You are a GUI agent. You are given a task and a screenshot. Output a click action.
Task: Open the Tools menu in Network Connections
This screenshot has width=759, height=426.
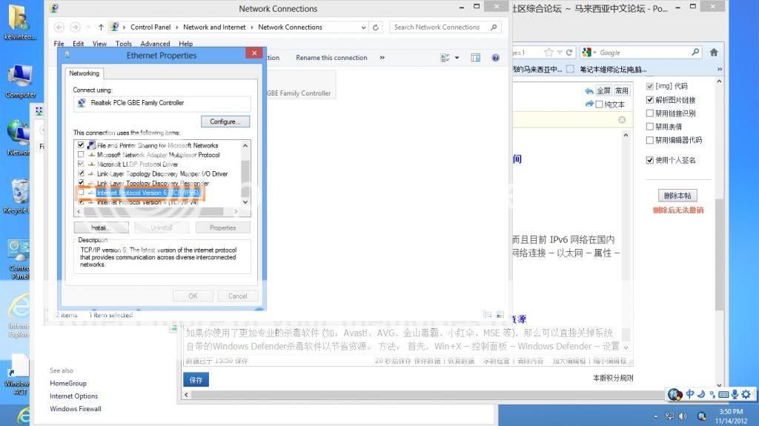[123, 44]
